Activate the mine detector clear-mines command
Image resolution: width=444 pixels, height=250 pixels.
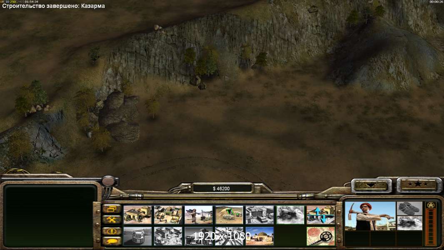click(x=321, y=236)
